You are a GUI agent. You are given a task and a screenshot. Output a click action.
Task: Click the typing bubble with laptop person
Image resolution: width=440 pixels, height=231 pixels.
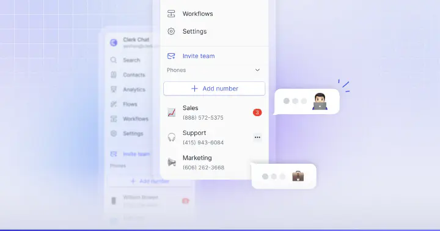(307, 101)
